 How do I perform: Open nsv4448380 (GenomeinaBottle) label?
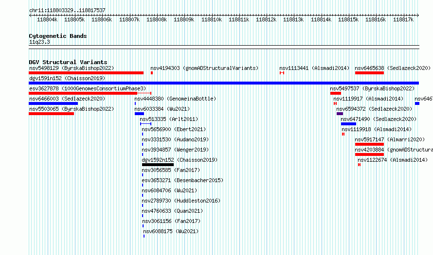click(x=175, y=99)
